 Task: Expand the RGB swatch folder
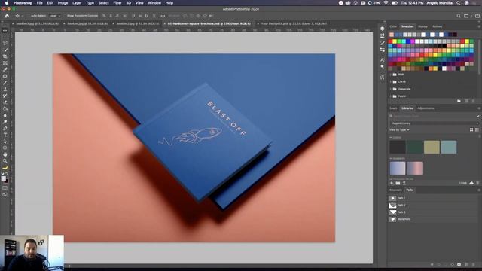pos(391,75)
